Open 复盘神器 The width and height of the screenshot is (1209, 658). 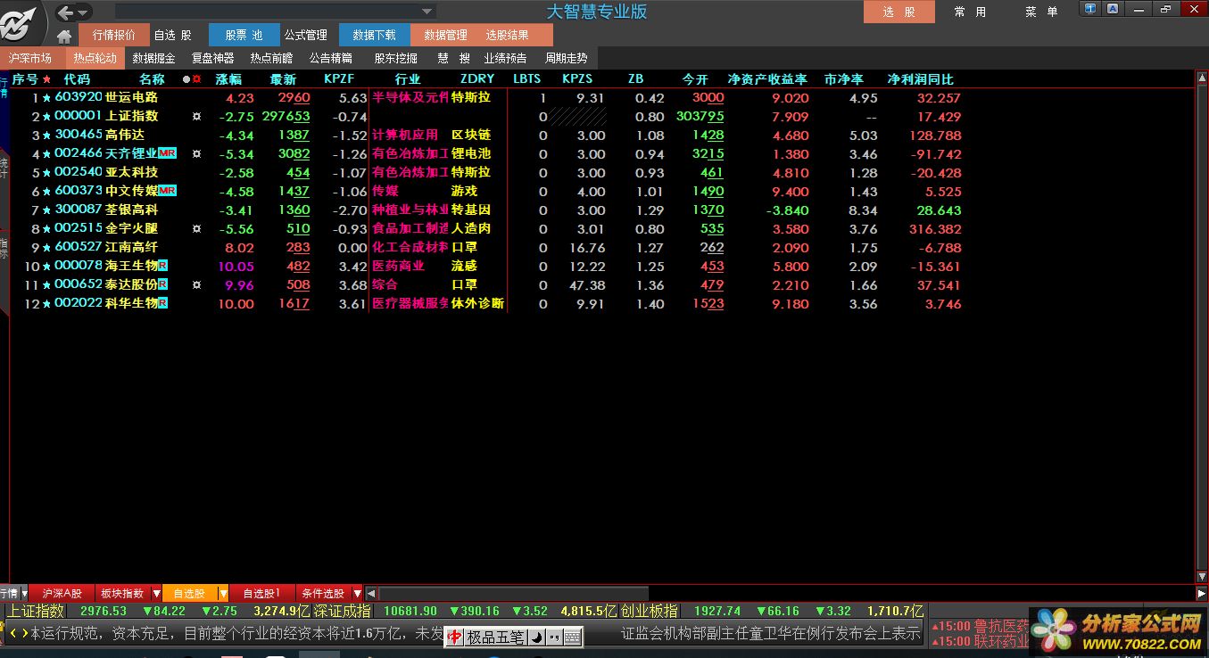[213, 58]
